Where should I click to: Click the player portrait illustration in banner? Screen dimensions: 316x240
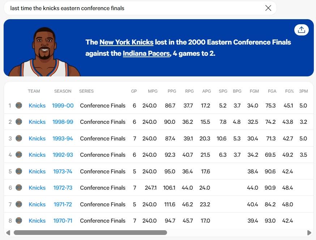coord(44,52)
